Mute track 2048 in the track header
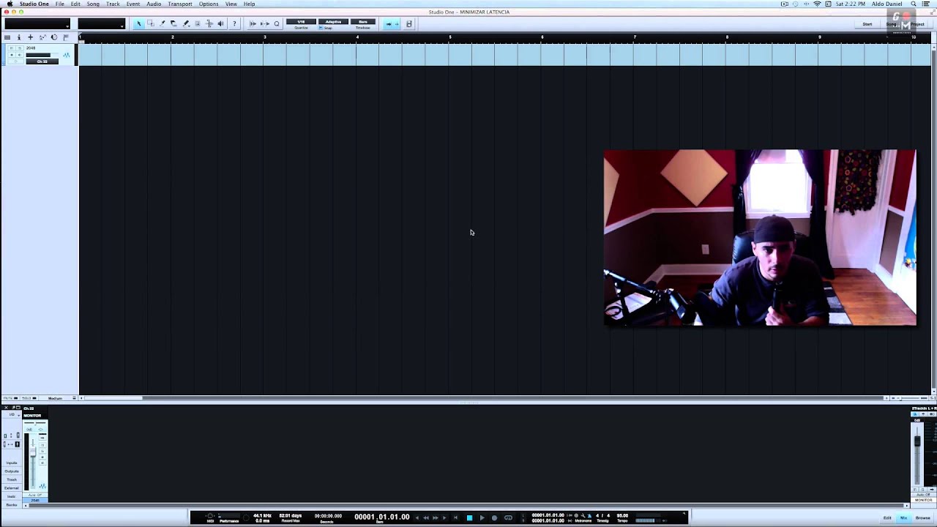The image size is (937, 527). click(x=12, y=48)
